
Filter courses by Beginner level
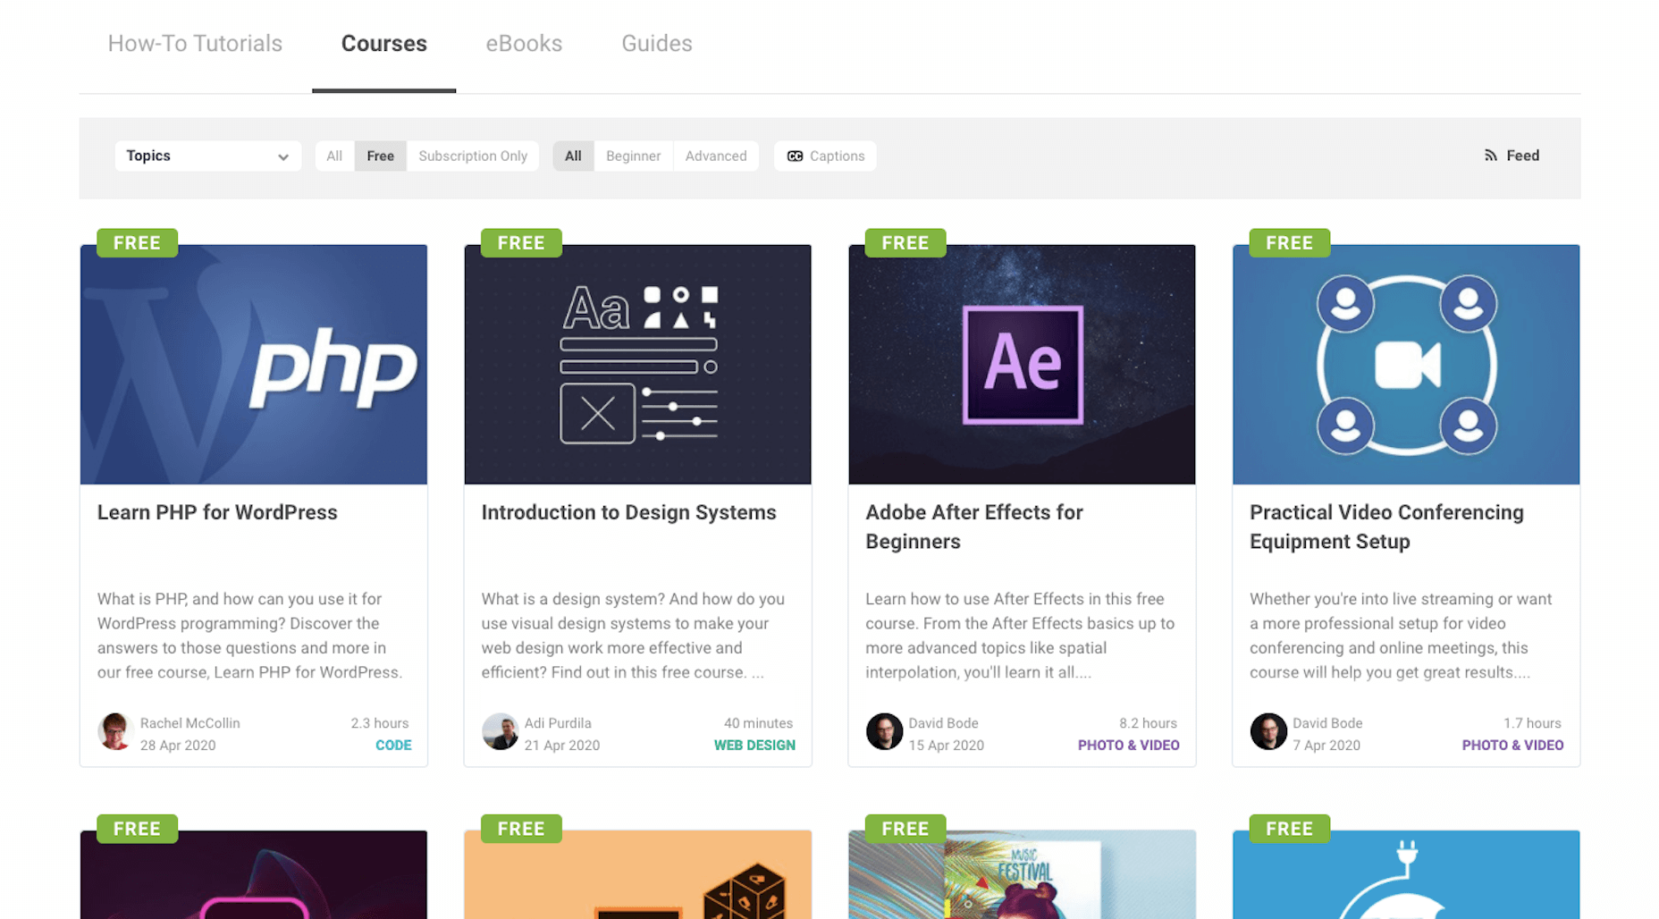(x=633, y=156)
